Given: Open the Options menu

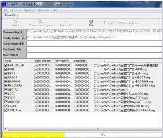Looking at the screenshot, I should tap(29, 10).
